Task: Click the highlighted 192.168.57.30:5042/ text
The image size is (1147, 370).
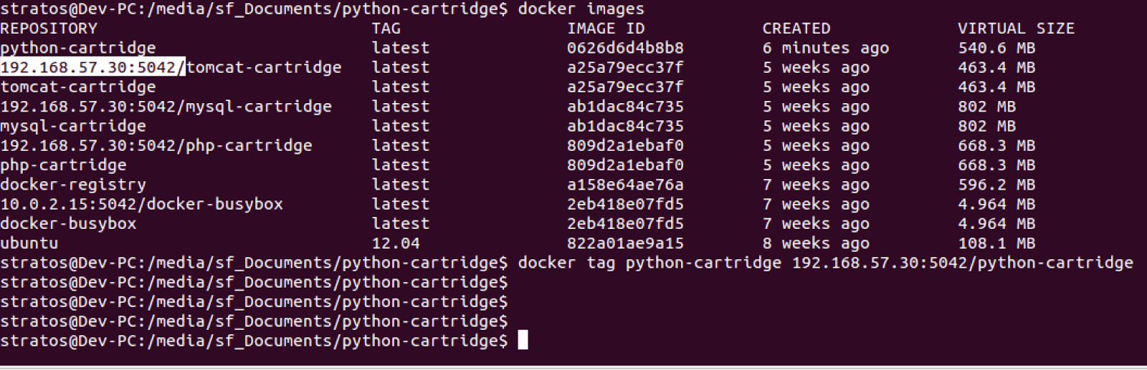Action: [92, 67]
